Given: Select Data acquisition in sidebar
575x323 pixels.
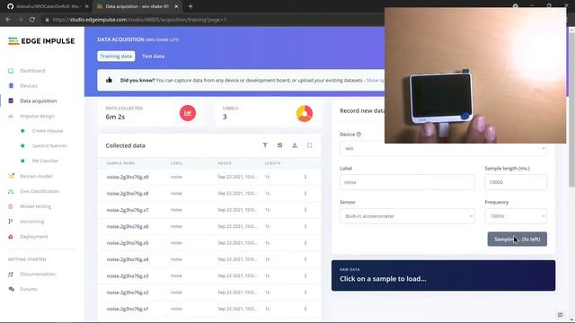Looking at the screenshot, I should click(x=38, y=100).
